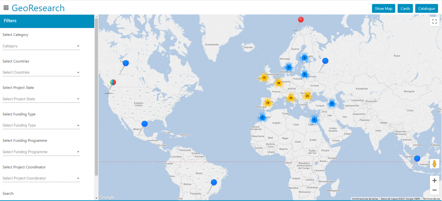The image size is (442, 201).
Task: Open the Select Countries dropdown
Action: coord(41,72)
